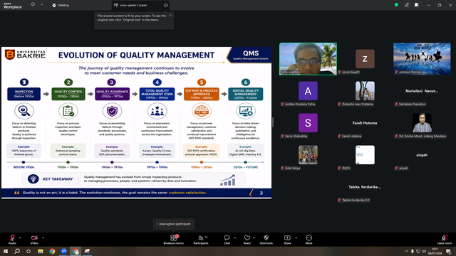Click Cortana circle icon on taskbar
The height and width of the screenshot is (256, 456).
pos(28,251)
